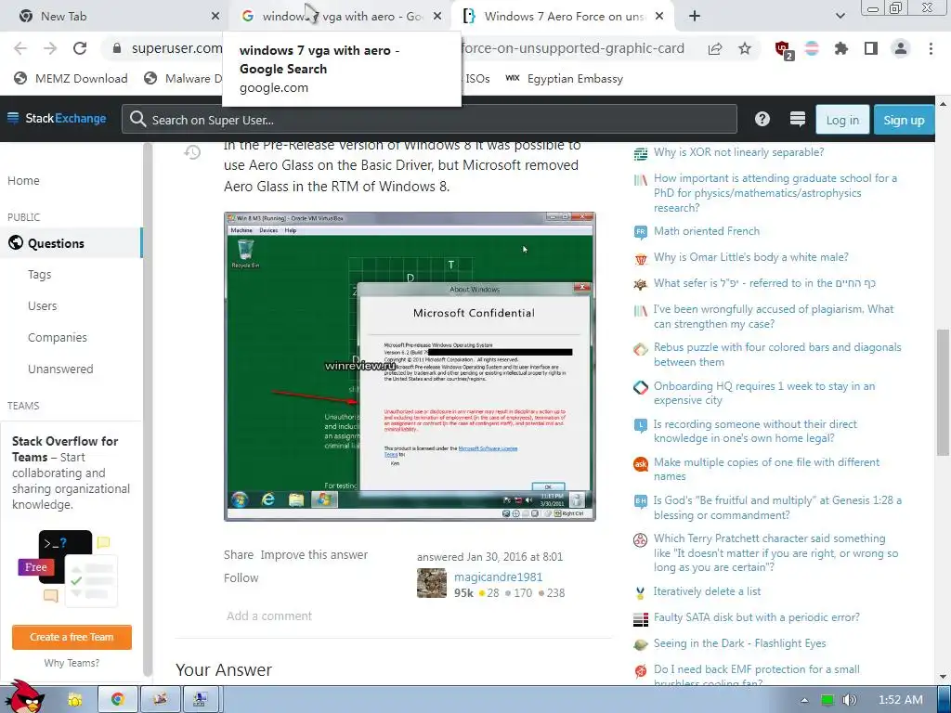Open Seeing in the Dark Flashlight Eyes
This screenshot has width=951, height=713.
739,643
